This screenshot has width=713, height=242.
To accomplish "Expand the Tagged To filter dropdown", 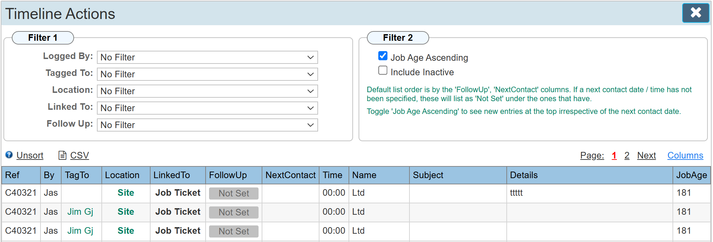I will [x=207, y=74].
